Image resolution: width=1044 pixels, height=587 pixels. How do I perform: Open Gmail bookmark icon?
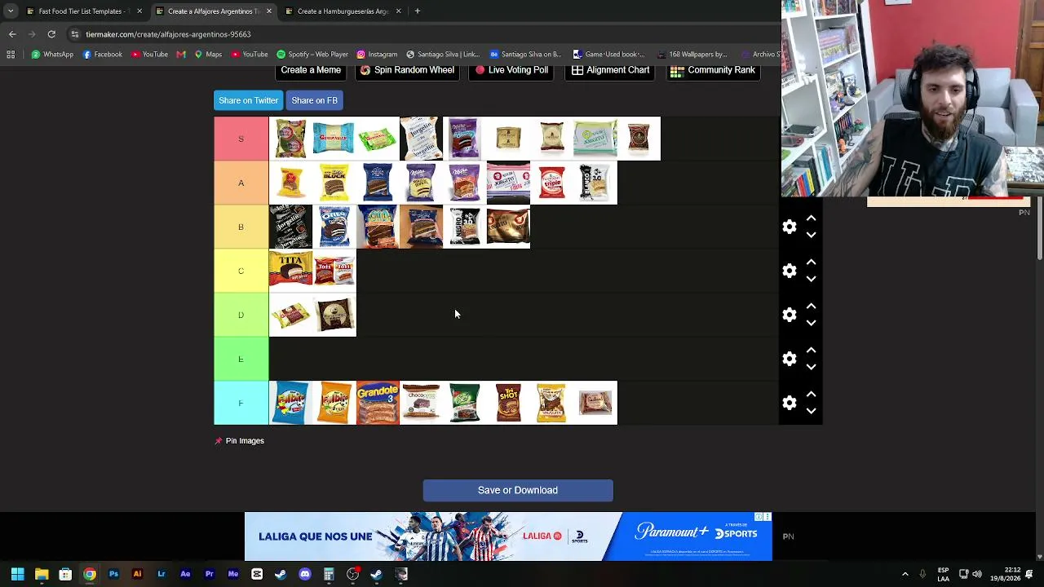(181, 55)
